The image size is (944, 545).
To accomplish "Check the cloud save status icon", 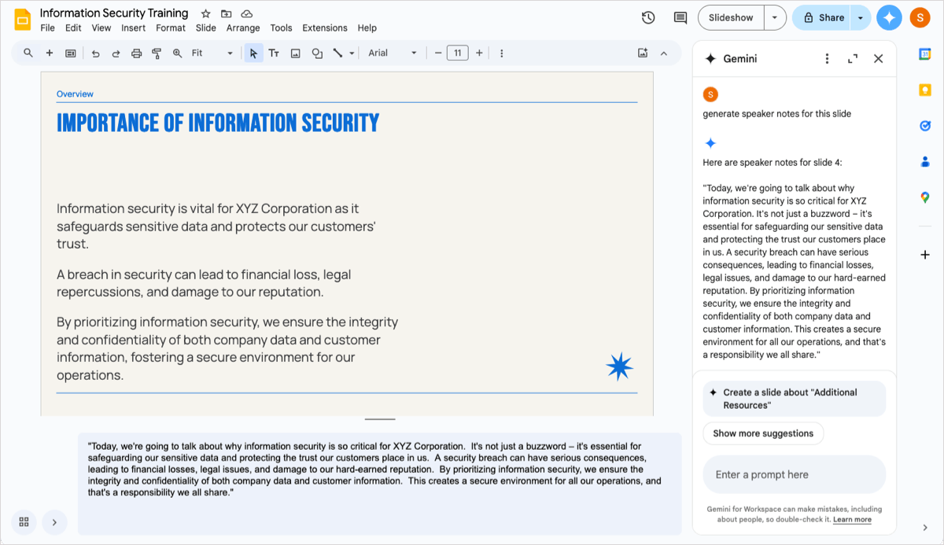I will point(247,13).
